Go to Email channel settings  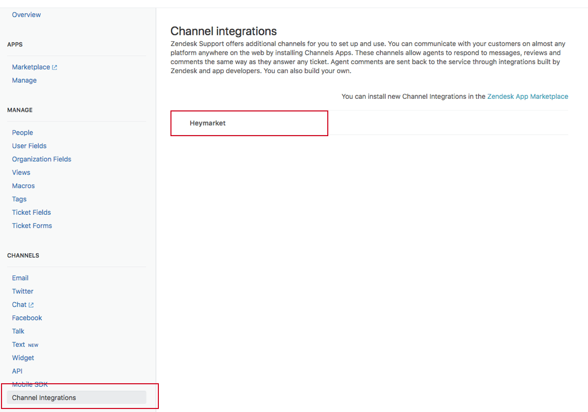coord(20,278)
